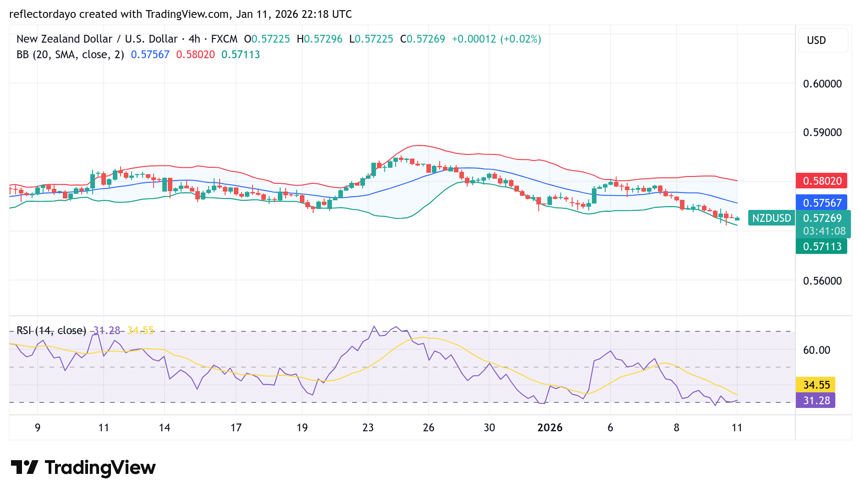
Task: Click the 0.60000 price axis value
Action: pyautogui.click(x=823, y=83)
